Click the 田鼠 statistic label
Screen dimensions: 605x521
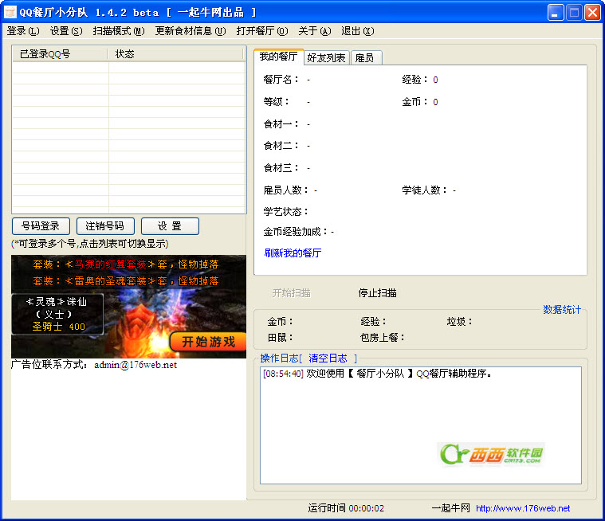(x=281, y=338)
